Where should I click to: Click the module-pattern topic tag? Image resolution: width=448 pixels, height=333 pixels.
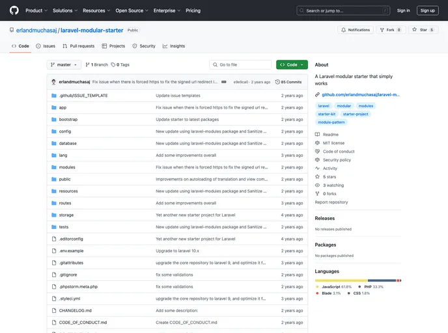pyautogui.click(x=331, y=122)
